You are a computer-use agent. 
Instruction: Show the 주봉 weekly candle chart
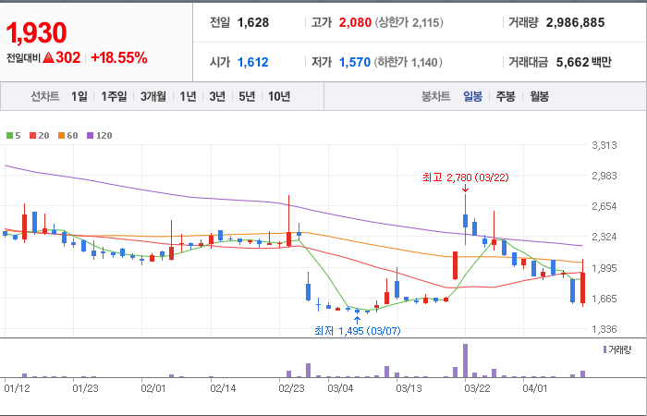(506, 96)
